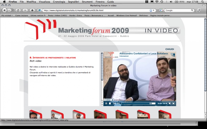Screen dimensions: 207x129
Task: Click the Google search field
Action: pos(178,10)
